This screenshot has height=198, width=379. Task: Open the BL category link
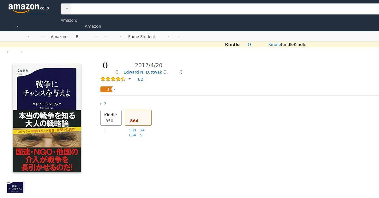[x=78, y=36]
